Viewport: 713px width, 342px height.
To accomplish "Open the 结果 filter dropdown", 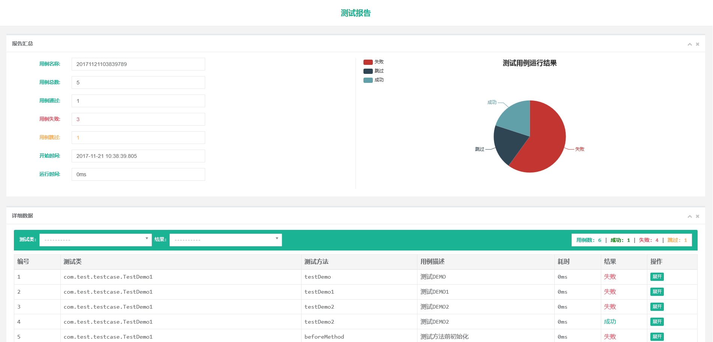I will [x=226, y=240].
